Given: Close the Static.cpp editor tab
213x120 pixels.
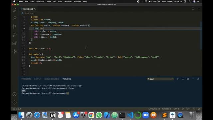Looking at the screenshot, I should (x=35, y=9).
